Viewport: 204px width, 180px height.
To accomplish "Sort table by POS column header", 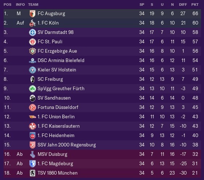I will (x=8, y=5).
